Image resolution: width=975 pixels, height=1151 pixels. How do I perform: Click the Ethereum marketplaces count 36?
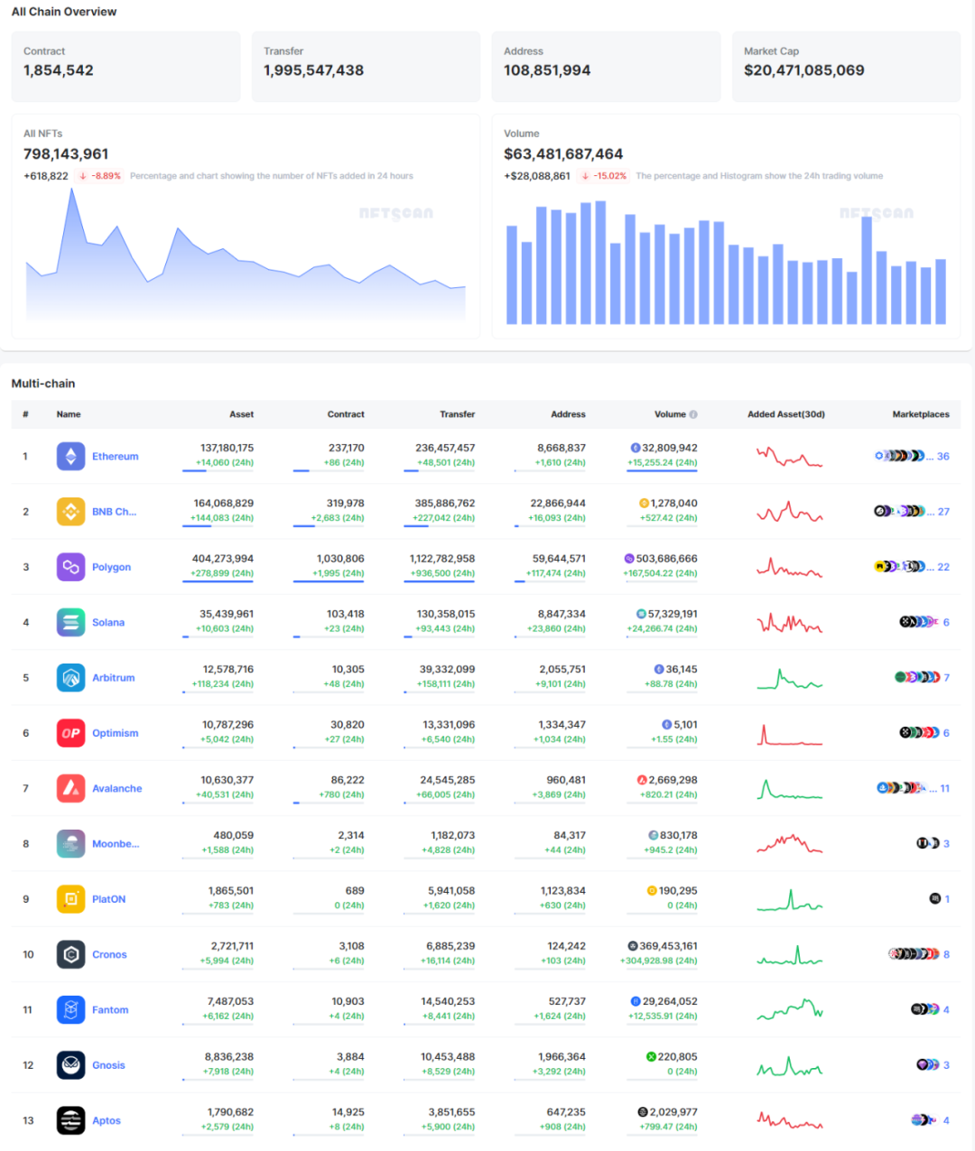(943, 457)
